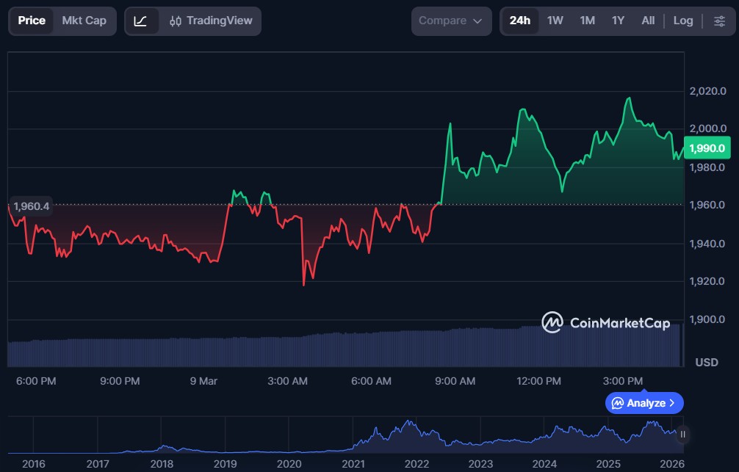Click the current price 1,990.0 label

[707, 148]
